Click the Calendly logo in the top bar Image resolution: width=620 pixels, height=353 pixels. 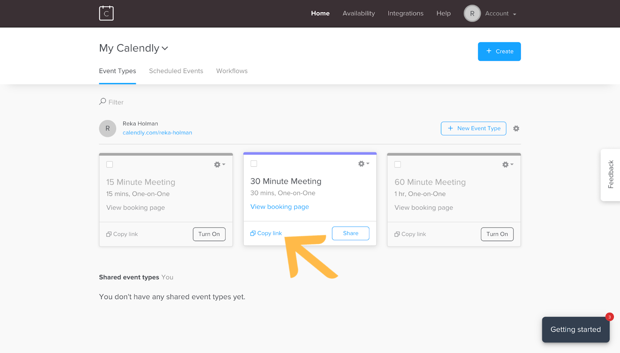click(x=106, y=13)
